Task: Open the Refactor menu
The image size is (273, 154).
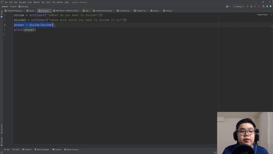Action: click(x=37, y=2)
